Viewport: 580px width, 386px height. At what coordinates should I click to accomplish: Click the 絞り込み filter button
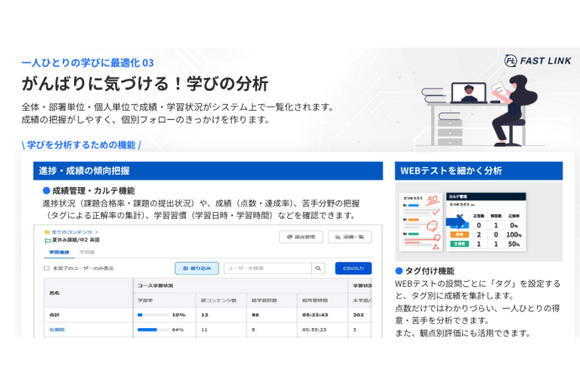point(197,269)
